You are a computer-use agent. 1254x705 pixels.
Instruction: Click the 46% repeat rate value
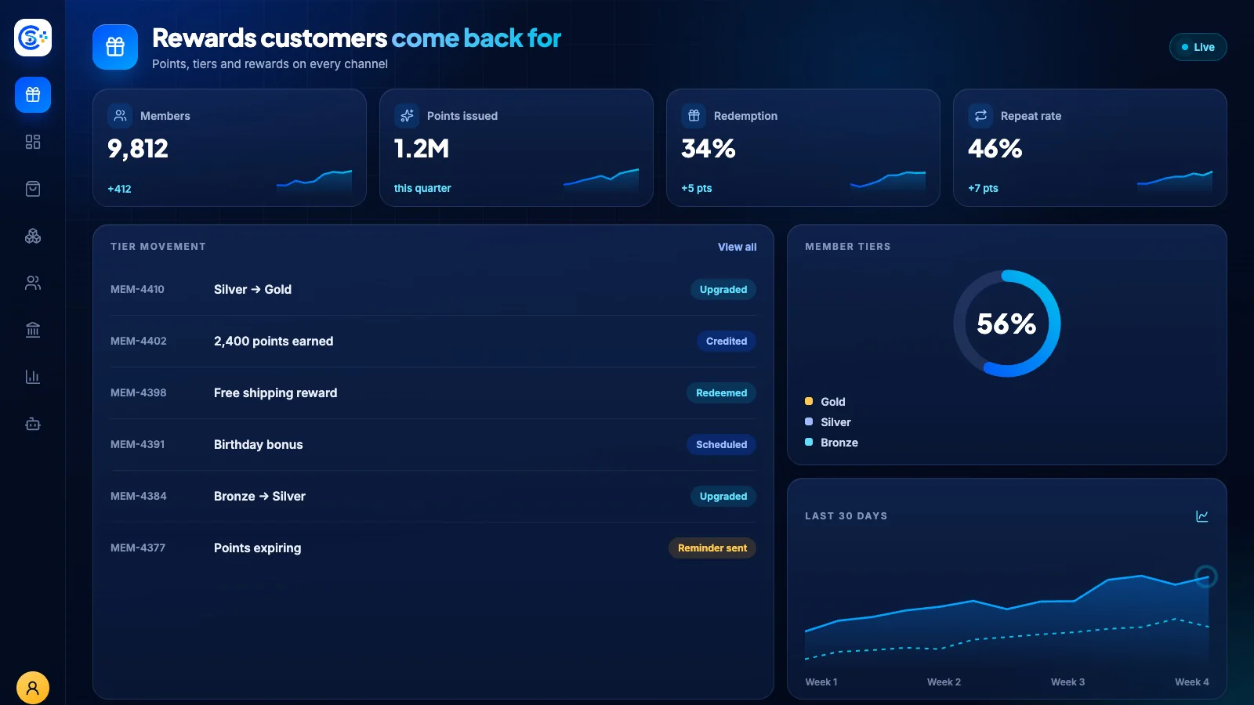(995, 149)
